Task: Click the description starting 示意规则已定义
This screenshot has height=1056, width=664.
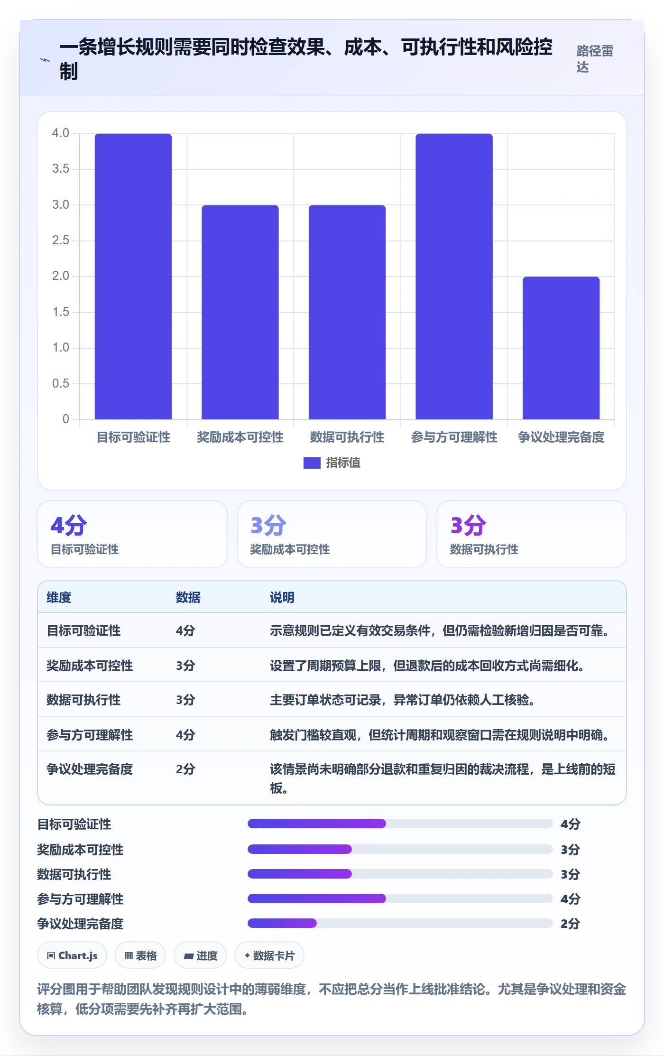Action: (440, 630)
